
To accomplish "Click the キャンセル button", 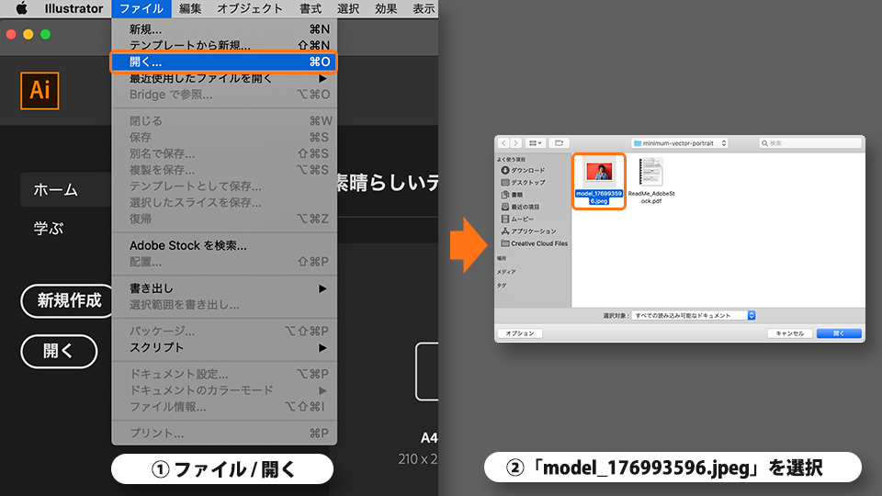I will pyautogui.click(x=790, y=333).
